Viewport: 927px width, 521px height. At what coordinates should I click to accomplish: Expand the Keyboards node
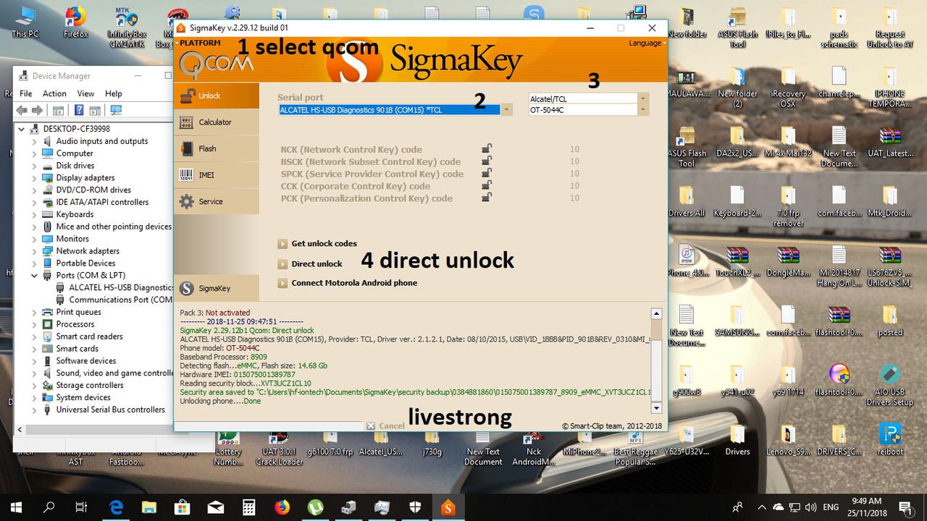[34, 214]
